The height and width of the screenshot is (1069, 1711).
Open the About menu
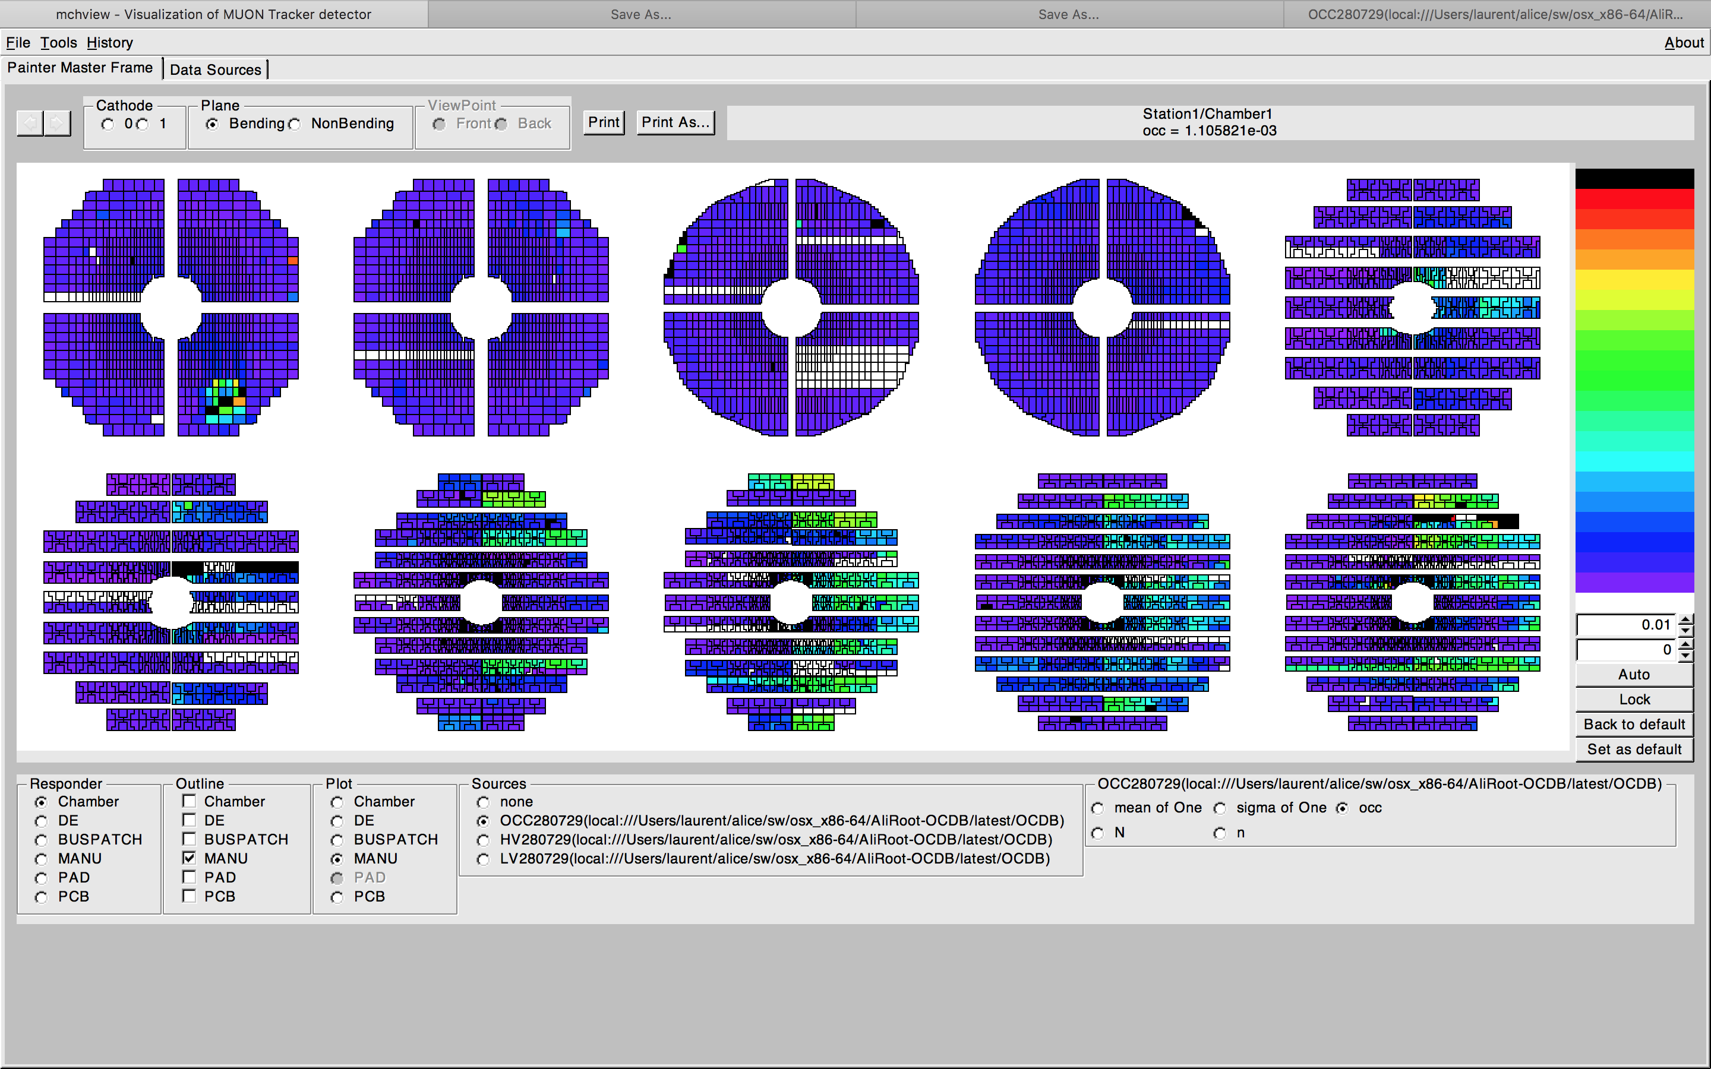1684,42
